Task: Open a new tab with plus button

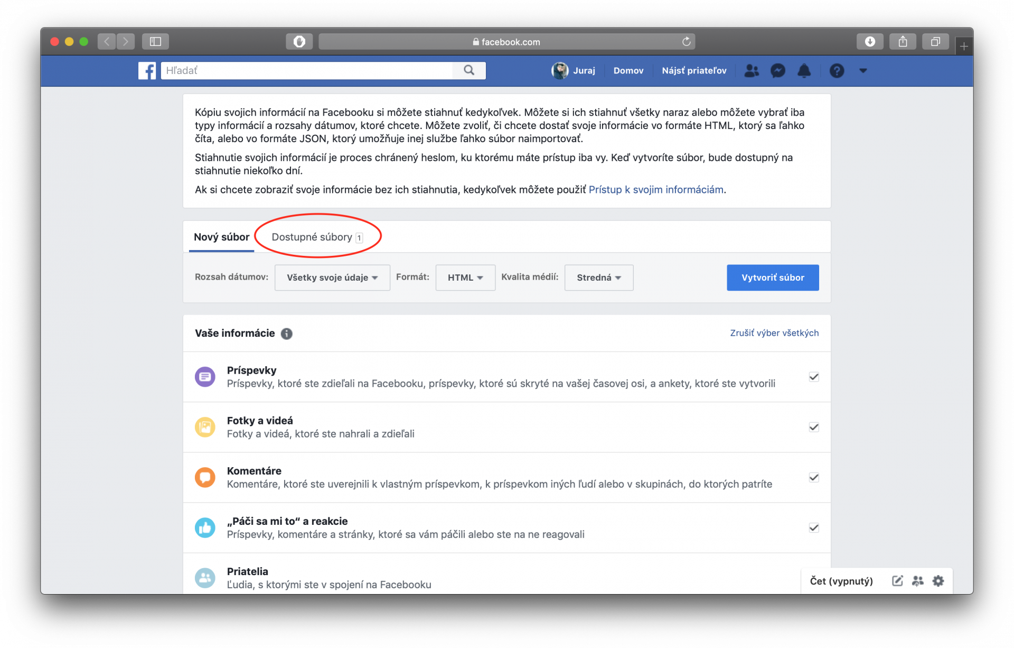Action: pos(964,47)
